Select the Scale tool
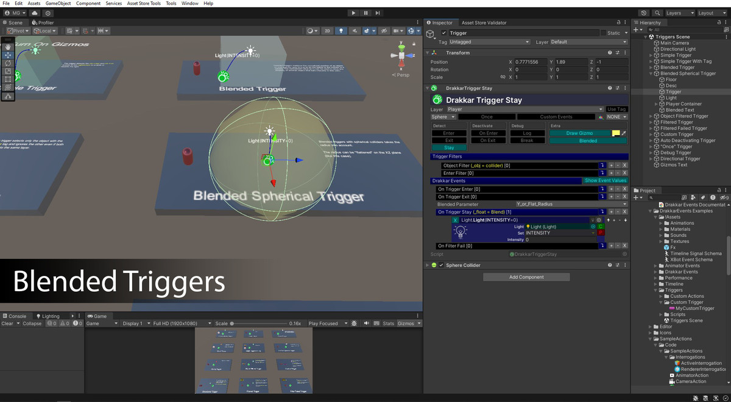Screen dimensions: 731x402 8,71
